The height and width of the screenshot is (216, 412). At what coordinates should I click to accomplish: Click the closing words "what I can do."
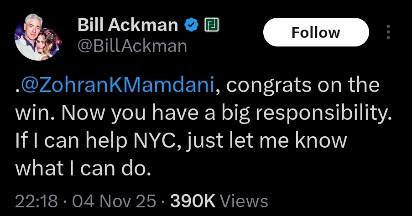(x=83, y=168)
